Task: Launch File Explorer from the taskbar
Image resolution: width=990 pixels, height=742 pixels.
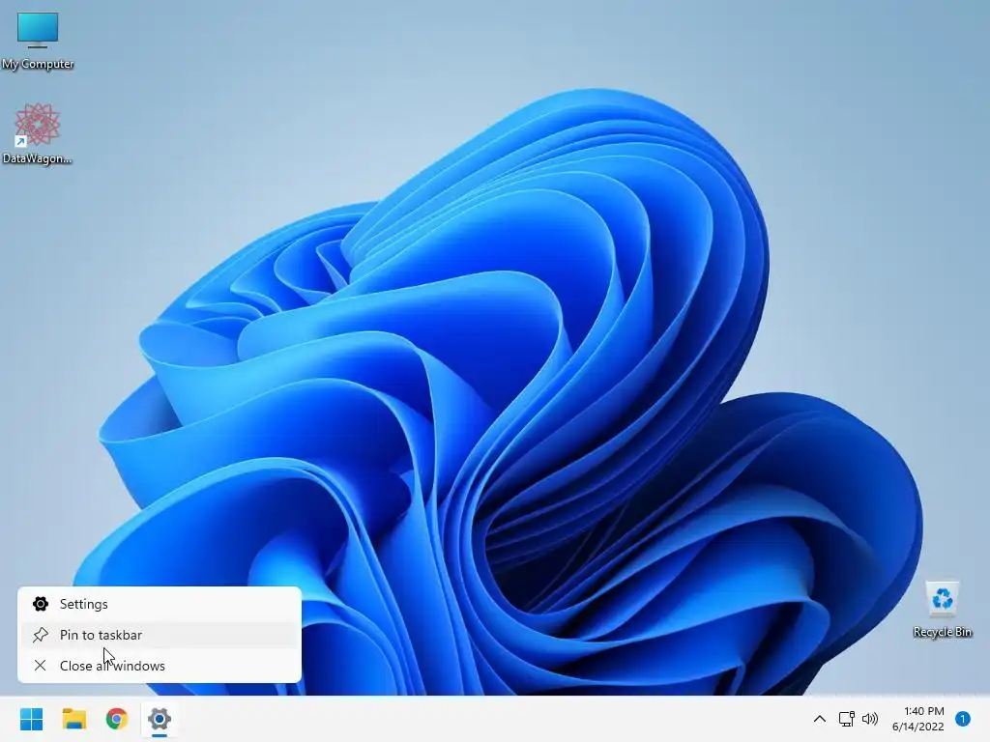Action: tap(73, 719)
